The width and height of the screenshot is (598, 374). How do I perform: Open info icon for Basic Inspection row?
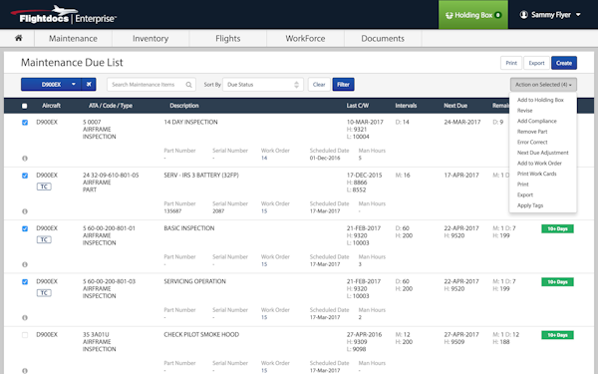point(25,264)
